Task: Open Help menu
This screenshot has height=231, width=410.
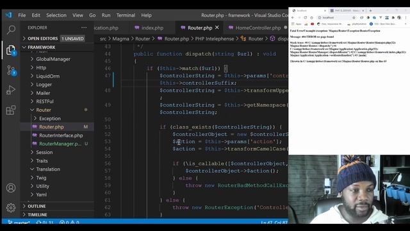Action: click(x=146, y=15)
